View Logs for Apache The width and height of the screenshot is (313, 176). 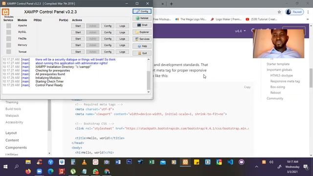tap(122, 26)
